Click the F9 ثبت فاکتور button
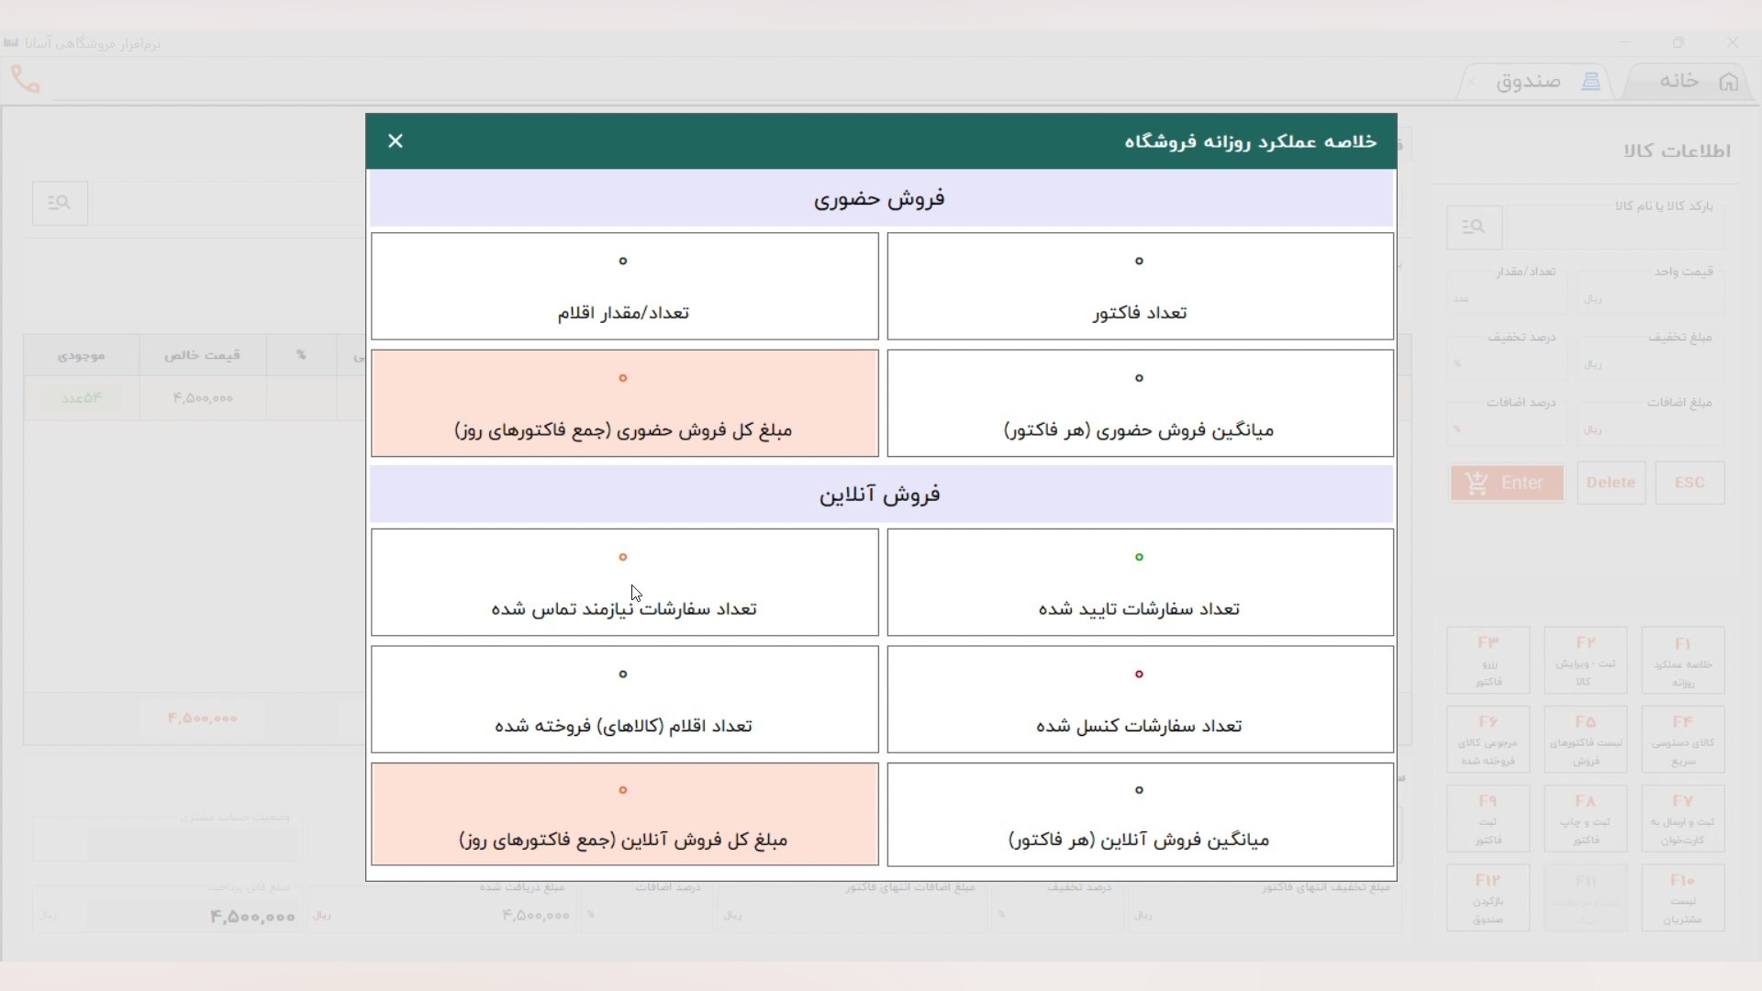Viewport: 1762px width, 991px height. [1489, 818]
